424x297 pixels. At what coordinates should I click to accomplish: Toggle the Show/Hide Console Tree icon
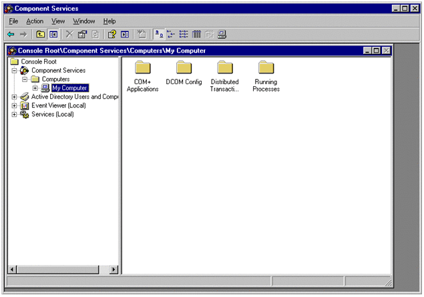tap(53, 34)
